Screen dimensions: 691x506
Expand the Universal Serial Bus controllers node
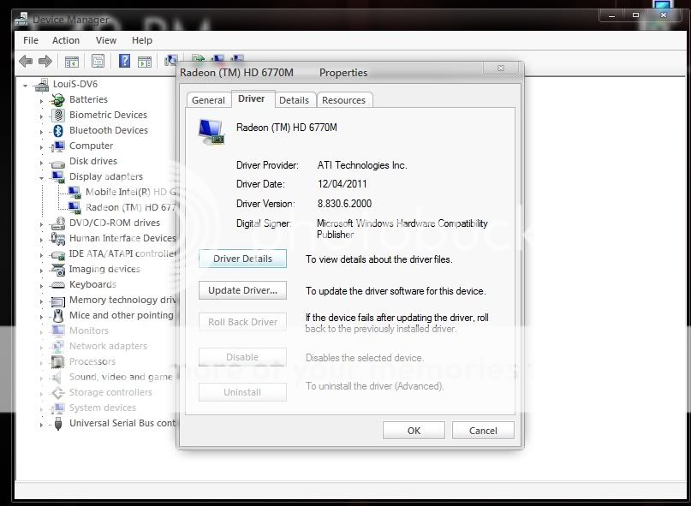[40, 424]
